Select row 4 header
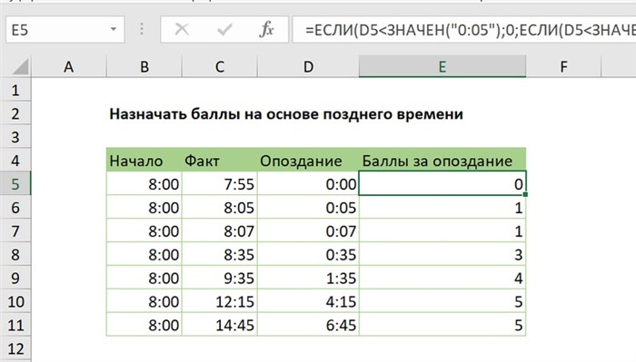The width and height of the screenshot is (636, 362). 15,161
